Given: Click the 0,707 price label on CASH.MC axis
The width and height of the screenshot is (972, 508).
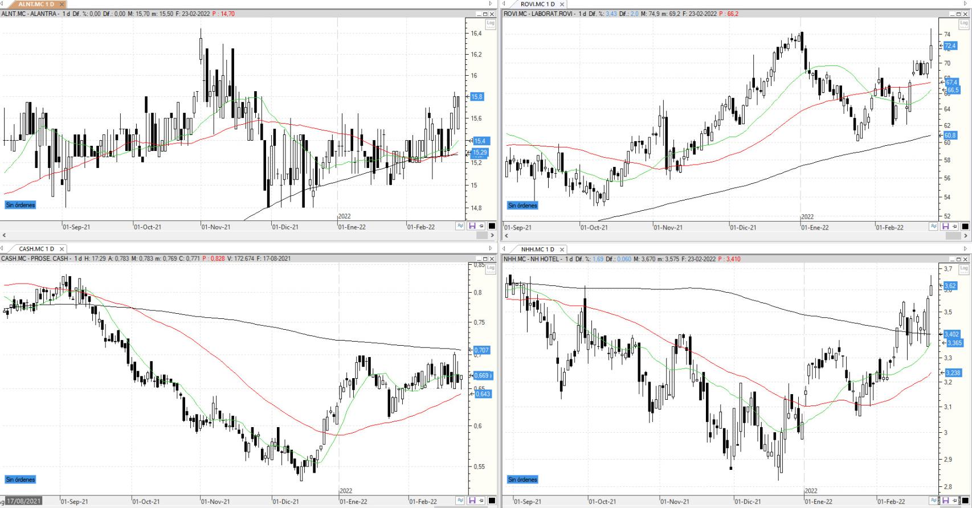Looking at the screenshot, I should (482, 350).
